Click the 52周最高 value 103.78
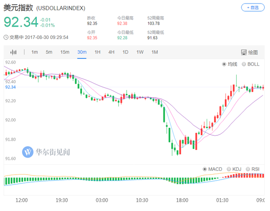 click(154, 23)
